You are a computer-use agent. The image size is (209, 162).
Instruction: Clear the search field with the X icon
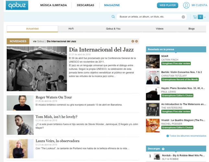(x=183, y=17)
